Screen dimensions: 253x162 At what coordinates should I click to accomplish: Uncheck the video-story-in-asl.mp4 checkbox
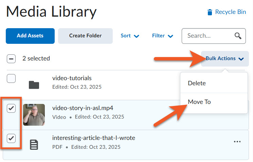point(11,108)
